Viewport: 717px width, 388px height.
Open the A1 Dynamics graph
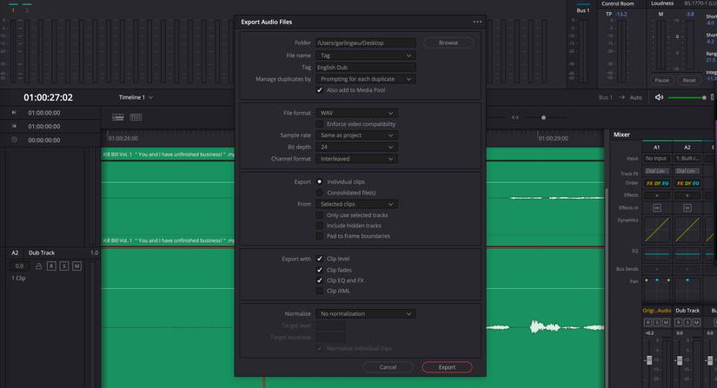(657, 230)
